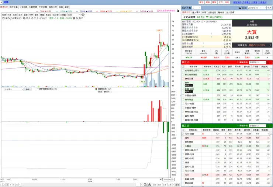The height and width of the screenshot is (187, 273).
Task: Click lock icon beside 日期 field
Action: point(240,8)
